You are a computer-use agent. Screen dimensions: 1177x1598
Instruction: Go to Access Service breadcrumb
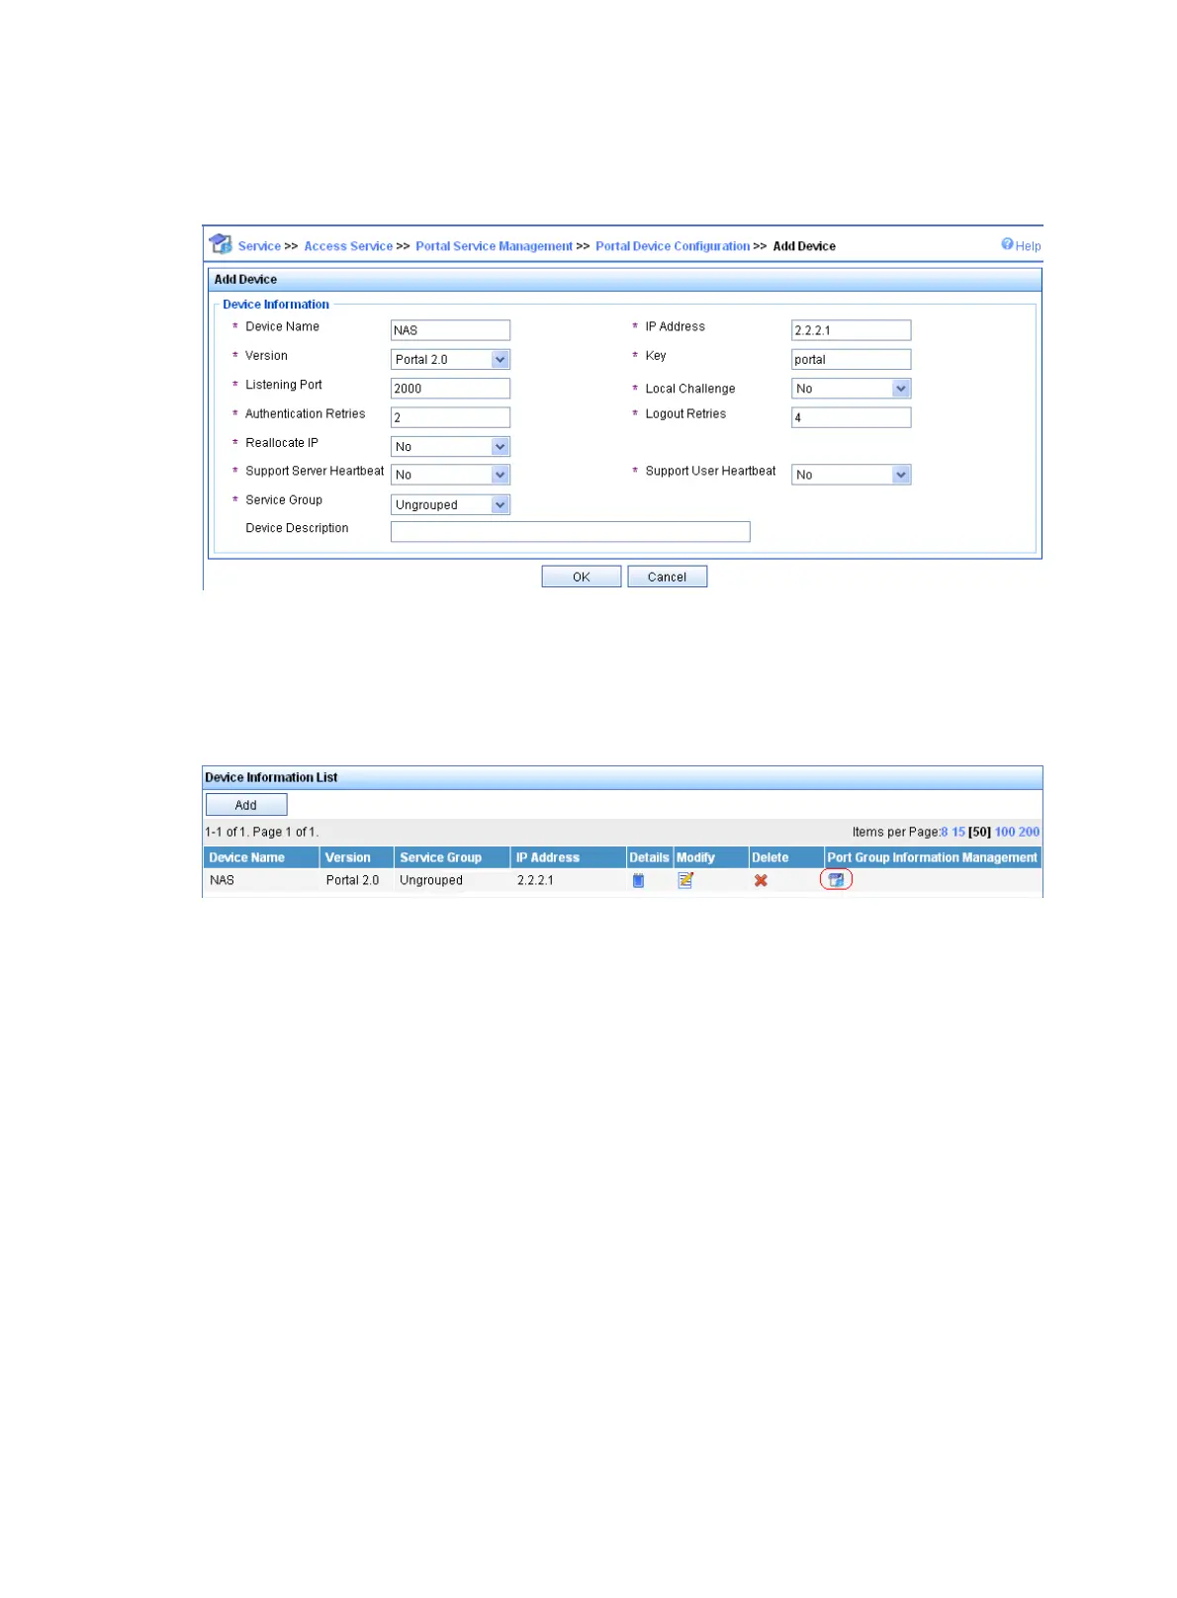348,246
